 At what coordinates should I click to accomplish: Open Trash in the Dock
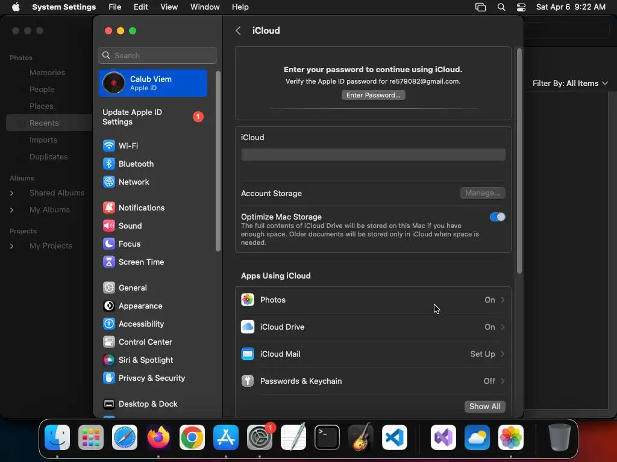[560, 437]
